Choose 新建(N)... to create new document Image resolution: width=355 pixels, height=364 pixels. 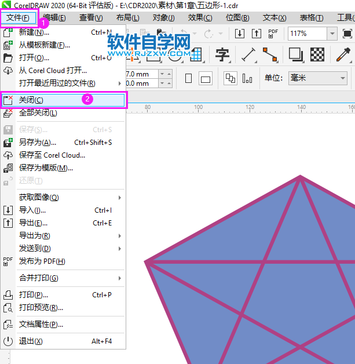click(63, 32)
